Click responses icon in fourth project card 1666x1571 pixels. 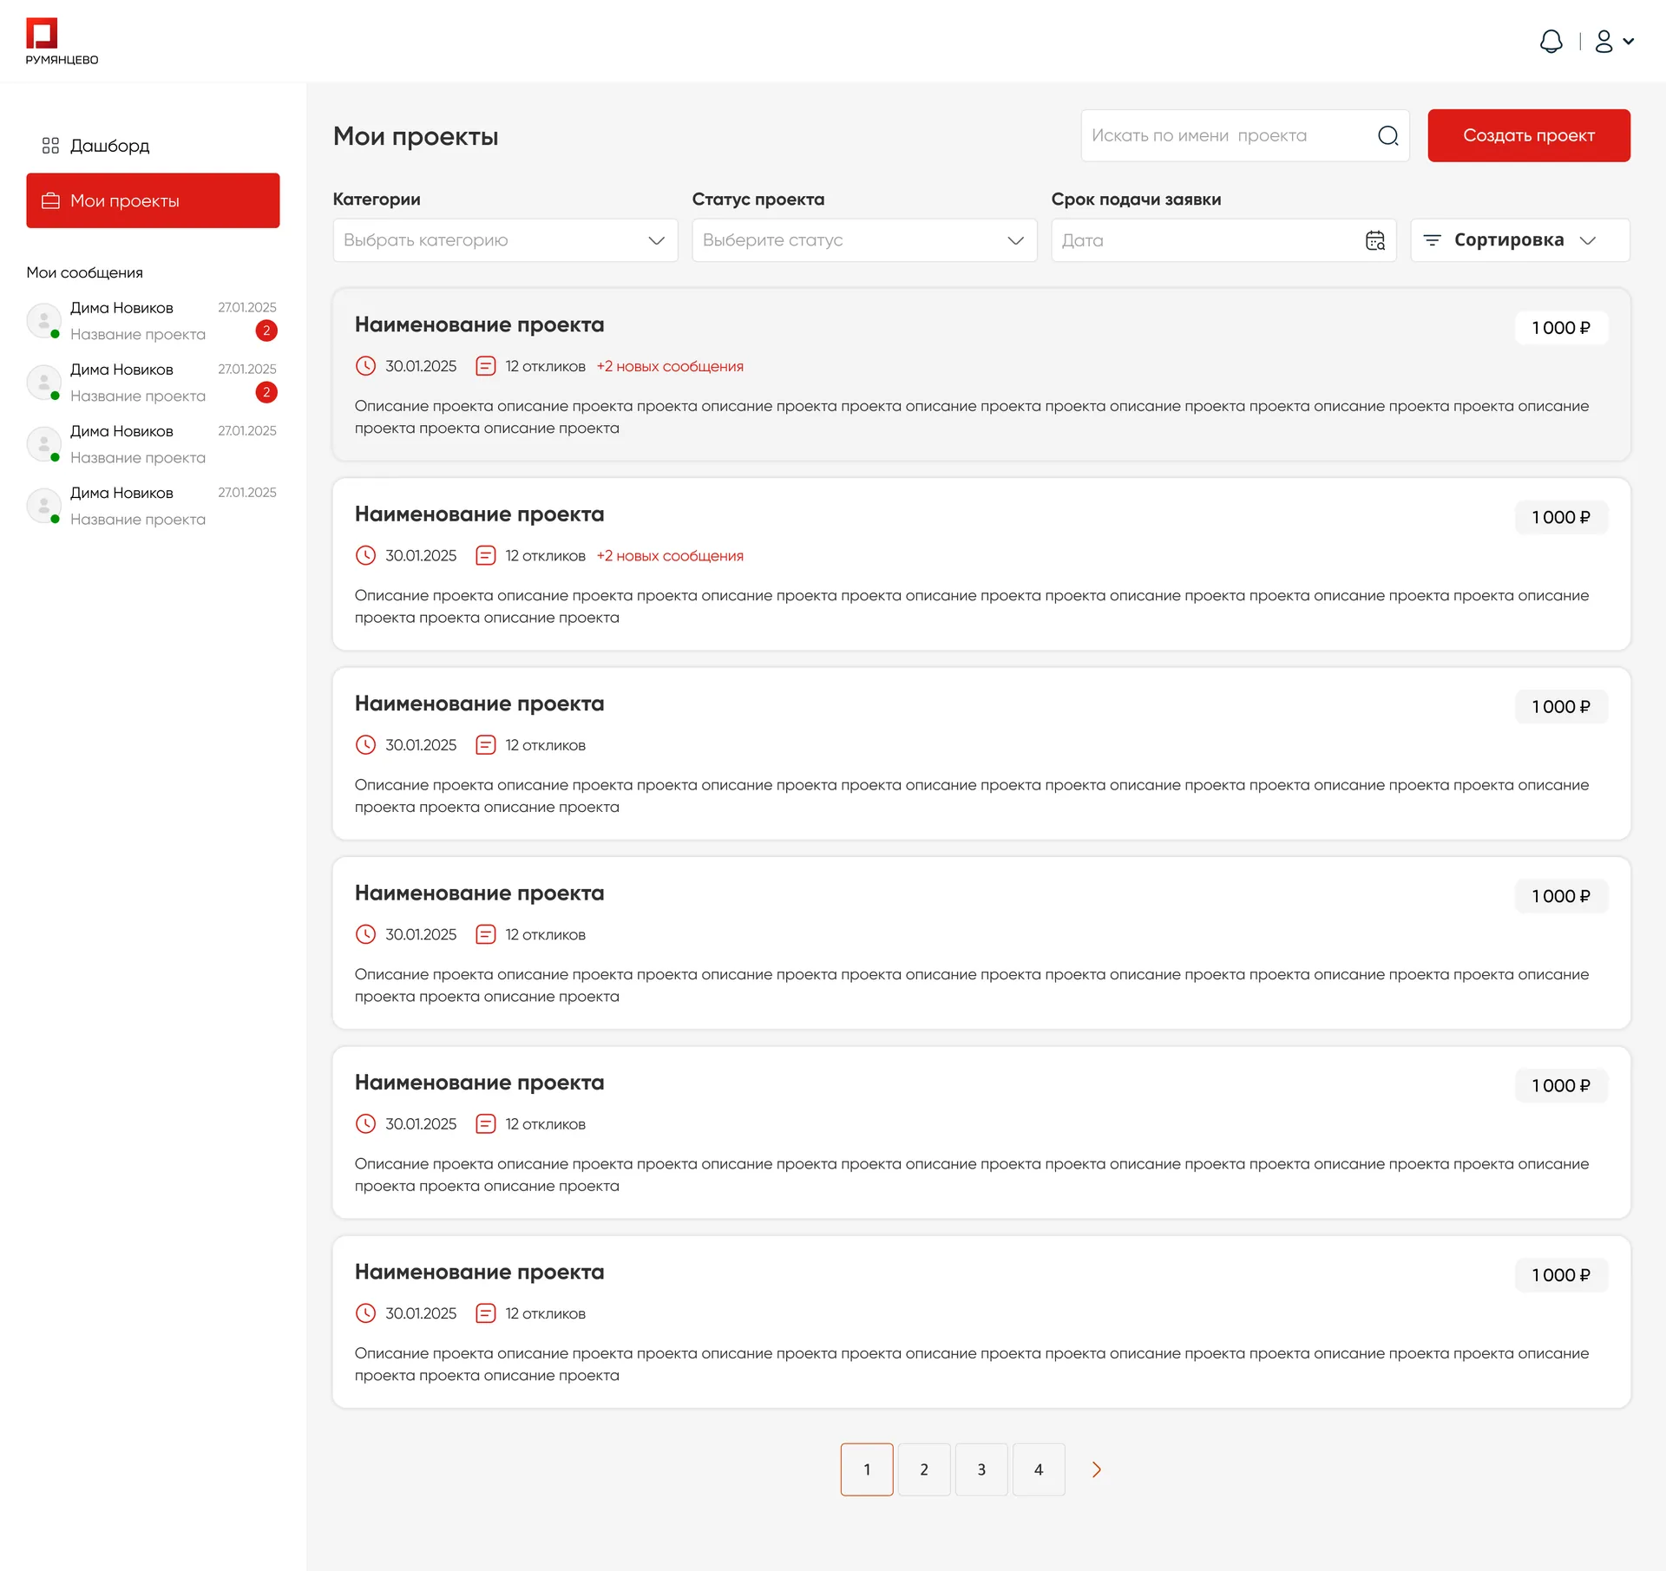(486, 934)
